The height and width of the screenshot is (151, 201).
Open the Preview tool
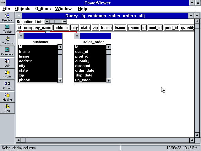(7, 18)
